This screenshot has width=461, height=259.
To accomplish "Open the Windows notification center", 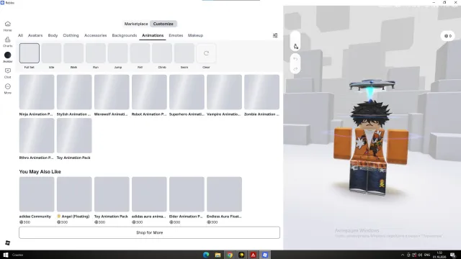I will click(453, 255).
